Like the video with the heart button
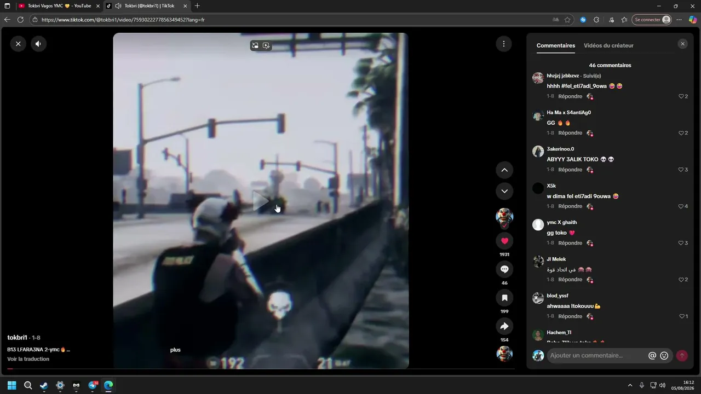The image size is (701, 394). point(504,241)
